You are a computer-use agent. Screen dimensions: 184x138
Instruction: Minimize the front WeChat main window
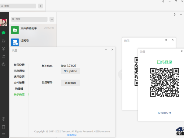click(181, 15)
